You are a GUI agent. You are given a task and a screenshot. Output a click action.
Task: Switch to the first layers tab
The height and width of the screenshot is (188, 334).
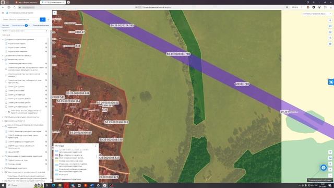[x=6, y=26]
